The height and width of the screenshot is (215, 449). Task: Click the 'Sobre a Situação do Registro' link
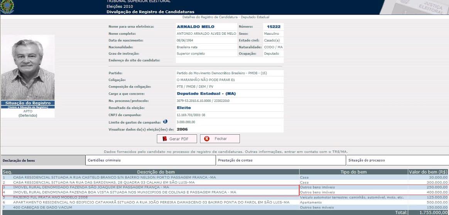pyautogui.click(x=28, y=107)
